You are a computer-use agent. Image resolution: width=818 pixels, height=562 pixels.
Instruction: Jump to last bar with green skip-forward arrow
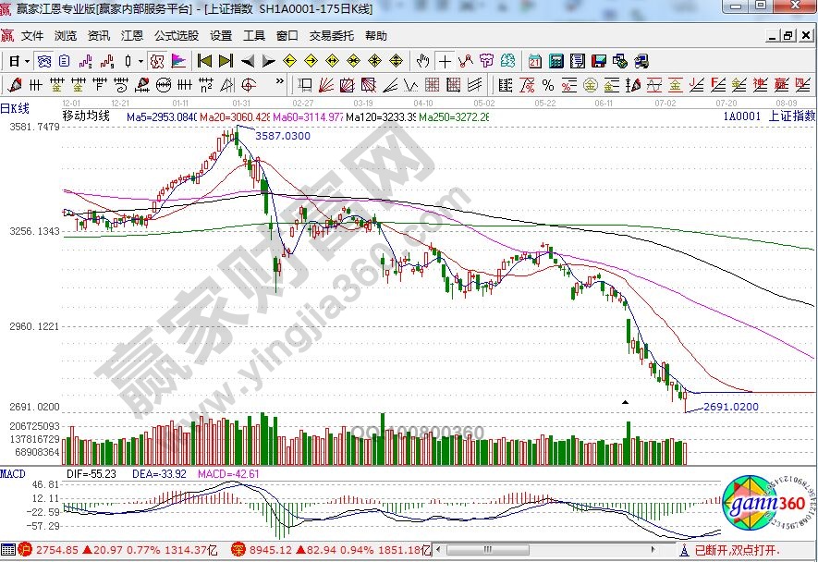click(x=225, y=62)
